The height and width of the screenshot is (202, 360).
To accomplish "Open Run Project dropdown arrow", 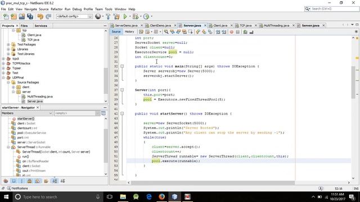I will click(130, 16).
